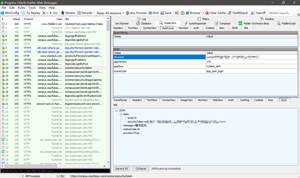300x178 pixels.
Task: Launch Browse from the toolbar
Action: point(193,13)
